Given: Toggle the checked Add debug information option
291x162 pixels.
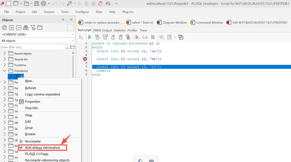Looking at the screenshot, I should tap(43, 147).
